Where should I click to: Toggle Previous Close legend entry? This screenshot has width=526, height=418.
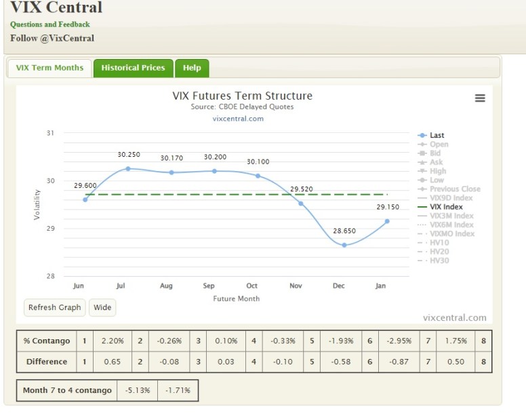pos(455,189)
